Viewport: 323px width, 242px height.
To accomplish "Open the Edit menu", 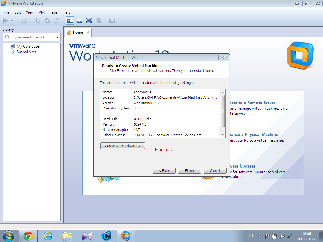I will [17, 12].
